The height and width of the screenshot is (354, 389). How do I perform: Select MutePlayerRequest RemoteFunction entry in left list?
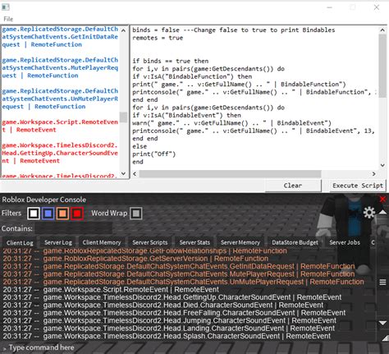60,67
